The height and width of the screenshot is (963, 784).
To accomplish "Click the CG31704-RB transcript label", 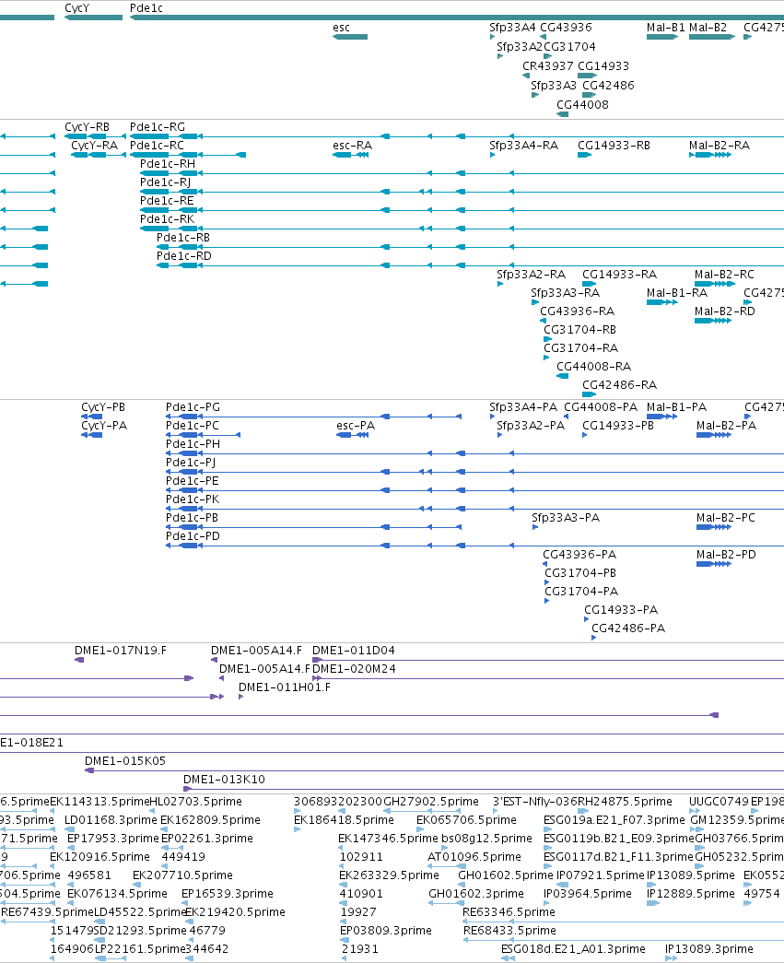I will pos(579,330).
